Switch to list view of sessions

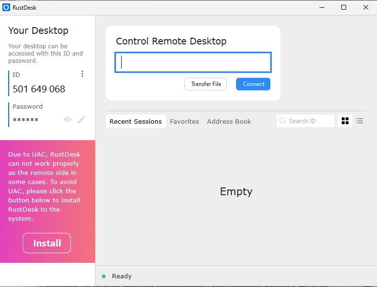click(360, 121)
